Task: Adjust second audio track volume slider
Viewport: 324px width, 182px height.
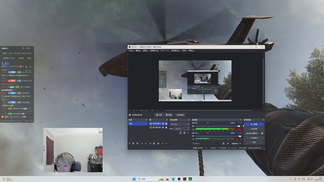Action: coord(218,136)
